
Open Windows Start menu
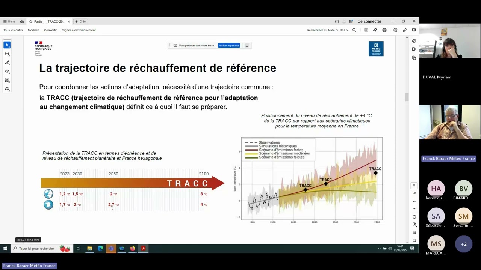[x=5, y=248]
